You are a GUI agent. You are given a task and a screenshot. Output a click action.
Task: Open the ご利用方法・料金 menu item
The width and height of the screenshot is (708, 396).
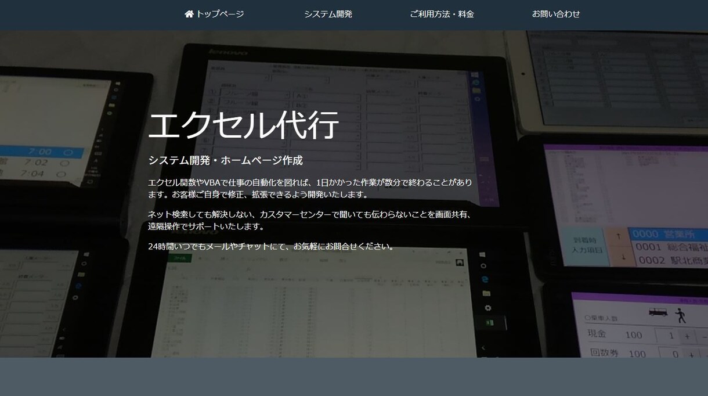tap(442, 14)
